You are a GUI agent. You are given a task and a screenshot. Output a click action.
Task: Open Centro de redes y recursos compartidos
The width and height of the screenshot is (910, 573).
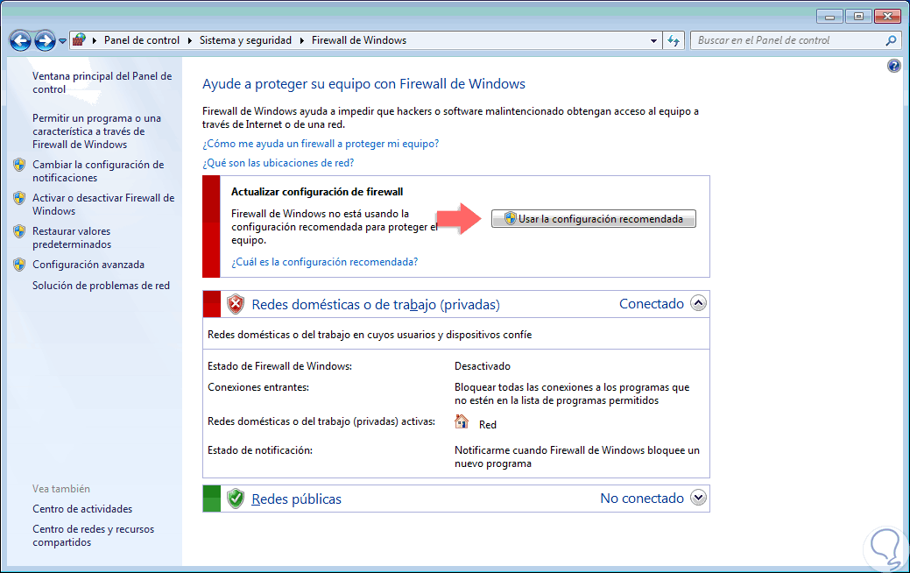(94, 535)
